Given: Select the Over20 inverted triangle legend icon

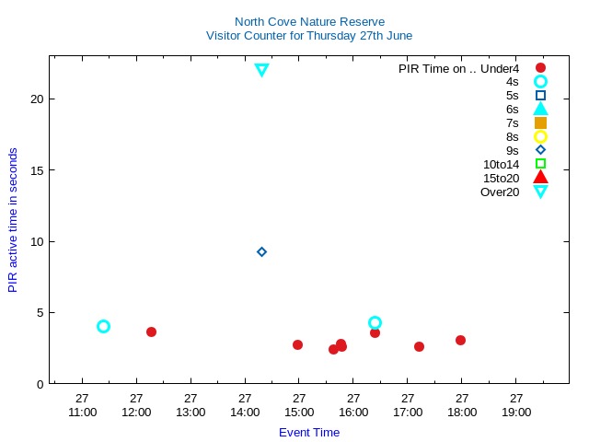Looking at the screenshot, I should [x=540, y=192].
